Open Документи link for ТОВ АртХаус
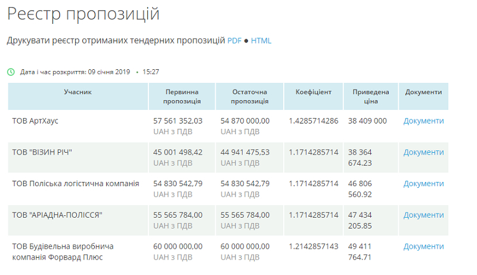477x275 pixels. coord(423,120)
